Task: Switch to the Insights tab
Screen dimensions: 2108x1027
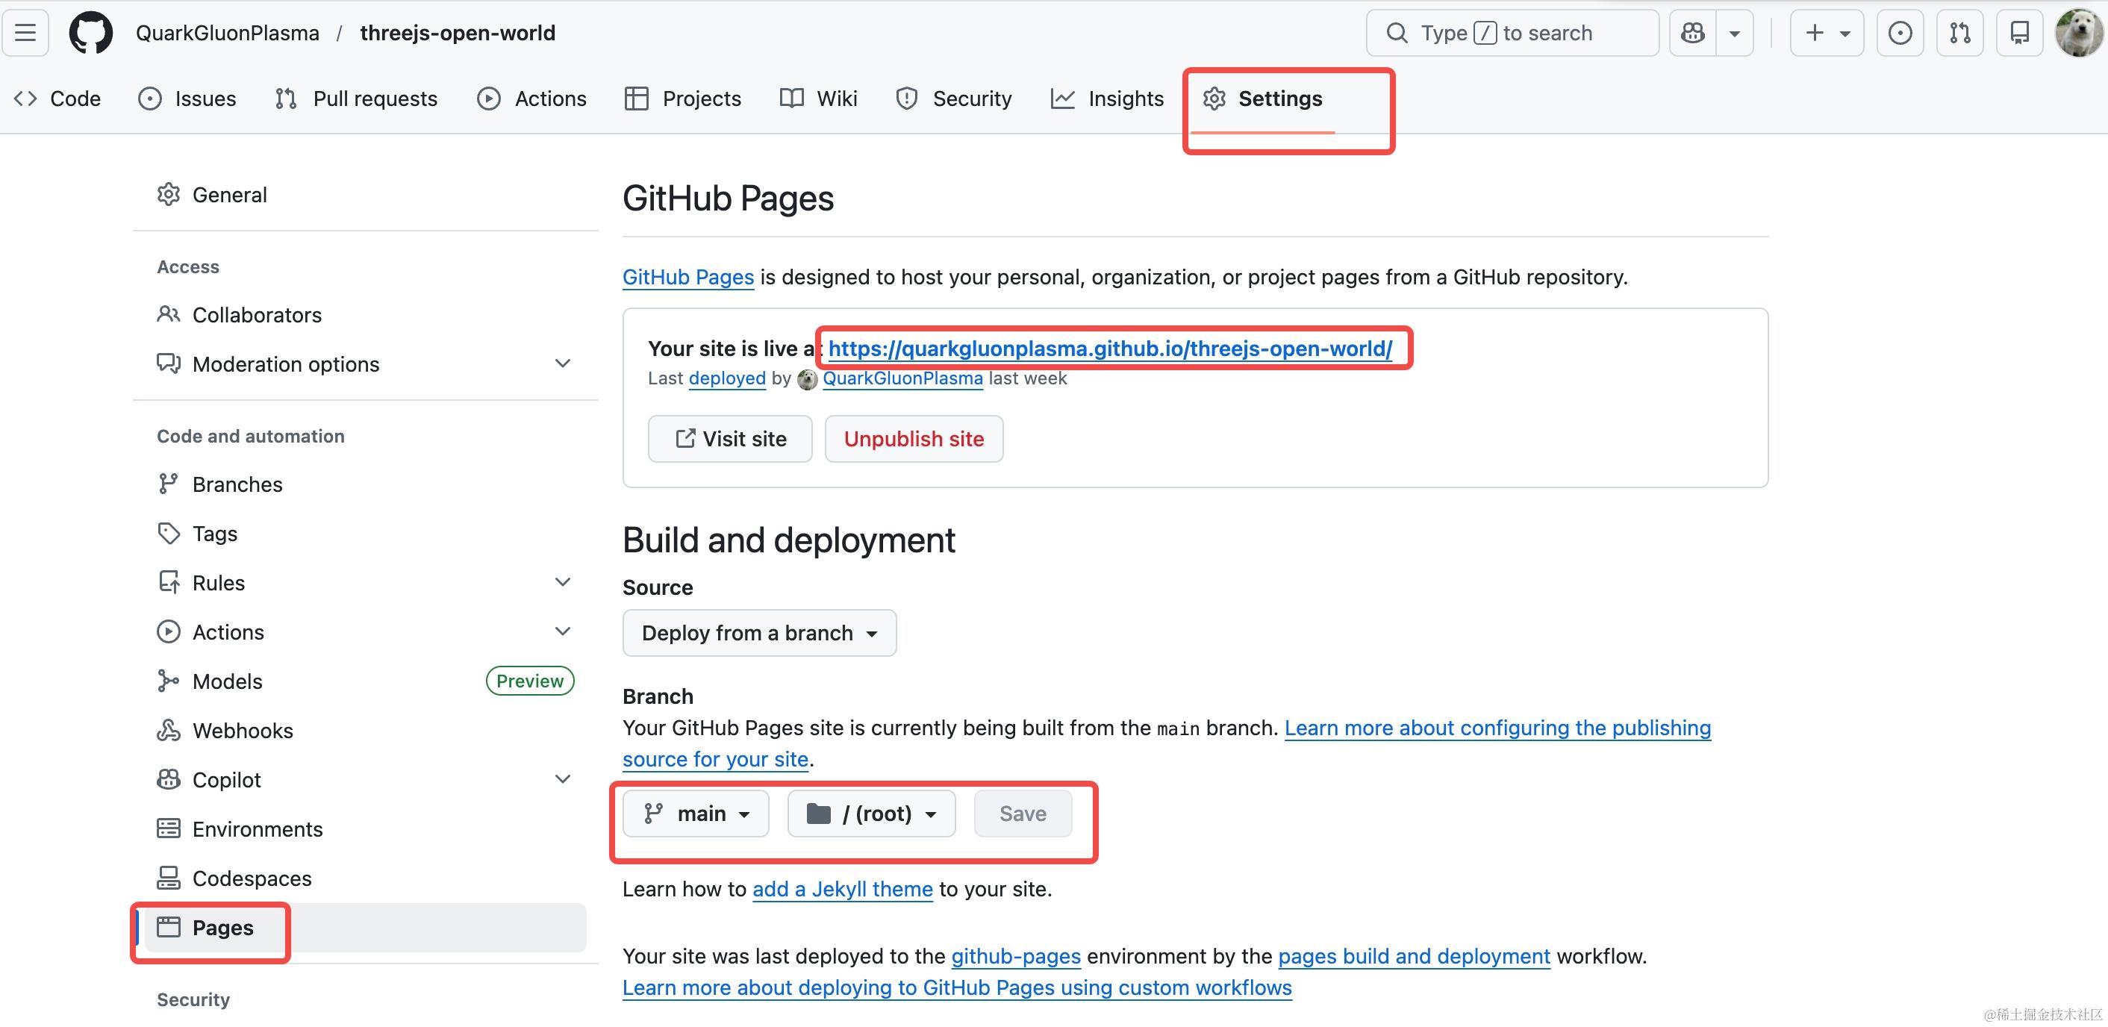Action: [1107, 99]
